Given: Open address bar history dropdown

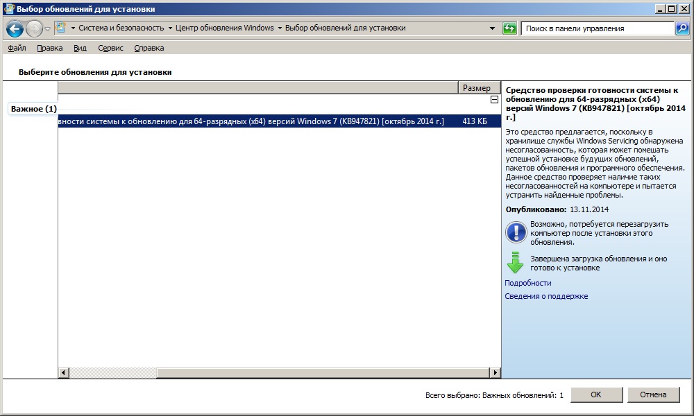Looking at the screenshot, I should tap(492, 28).
